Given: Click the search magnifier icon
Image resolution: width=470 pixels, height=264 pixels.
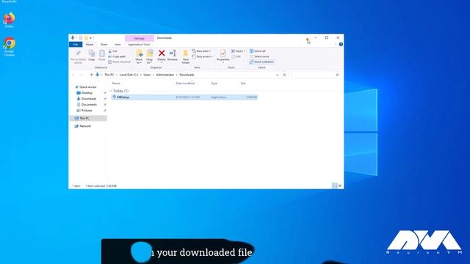Looking at the screenshot, I should (x=337, y=75).
